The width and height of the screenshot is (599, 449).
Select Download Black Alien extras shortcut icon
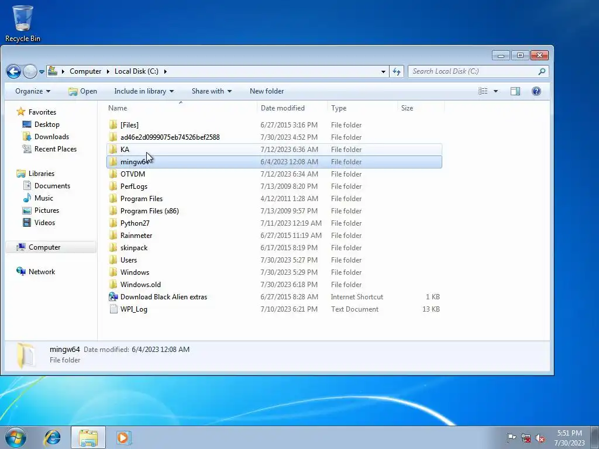click(113, 296)
